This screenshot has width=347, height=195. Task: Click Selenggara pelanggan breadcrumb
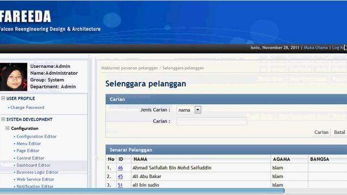tap(183, 68)
